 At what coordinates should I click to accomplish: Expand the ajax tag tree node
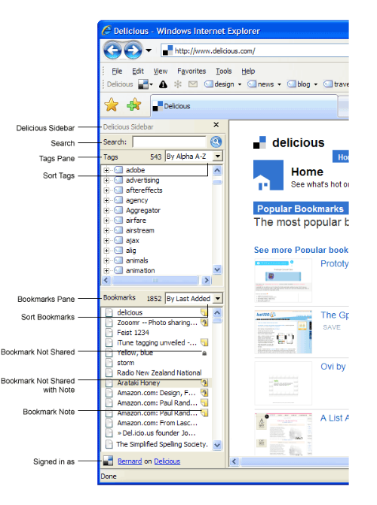(x=106, y=241)
